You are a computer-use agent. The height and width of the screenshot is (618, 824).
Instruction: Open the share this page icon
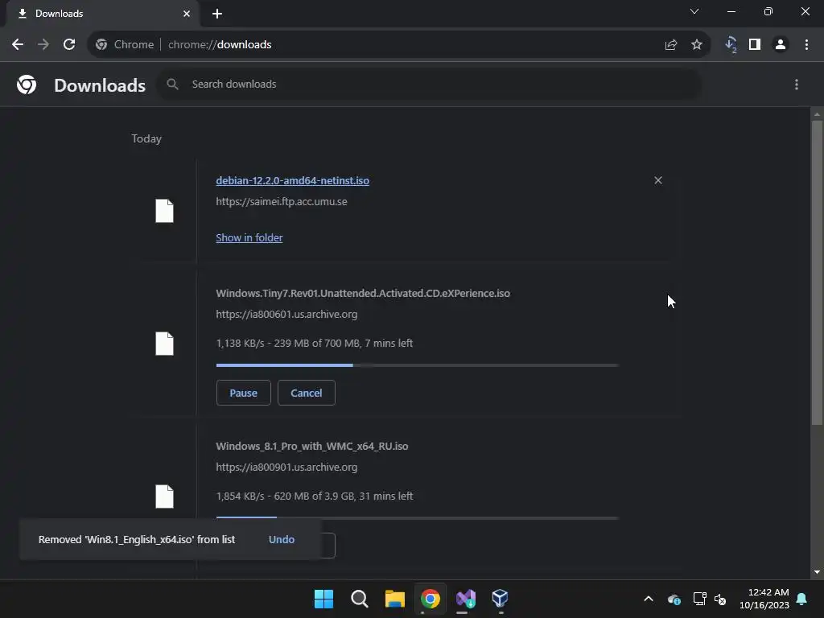(671, 45)
